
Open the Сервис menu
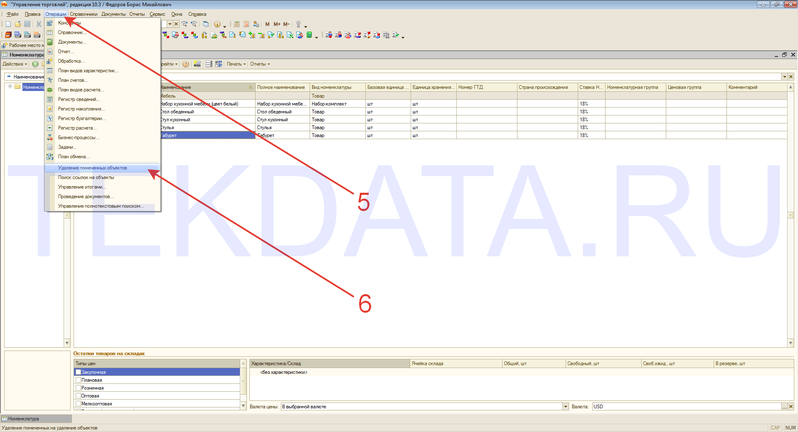tap(157, 14)
